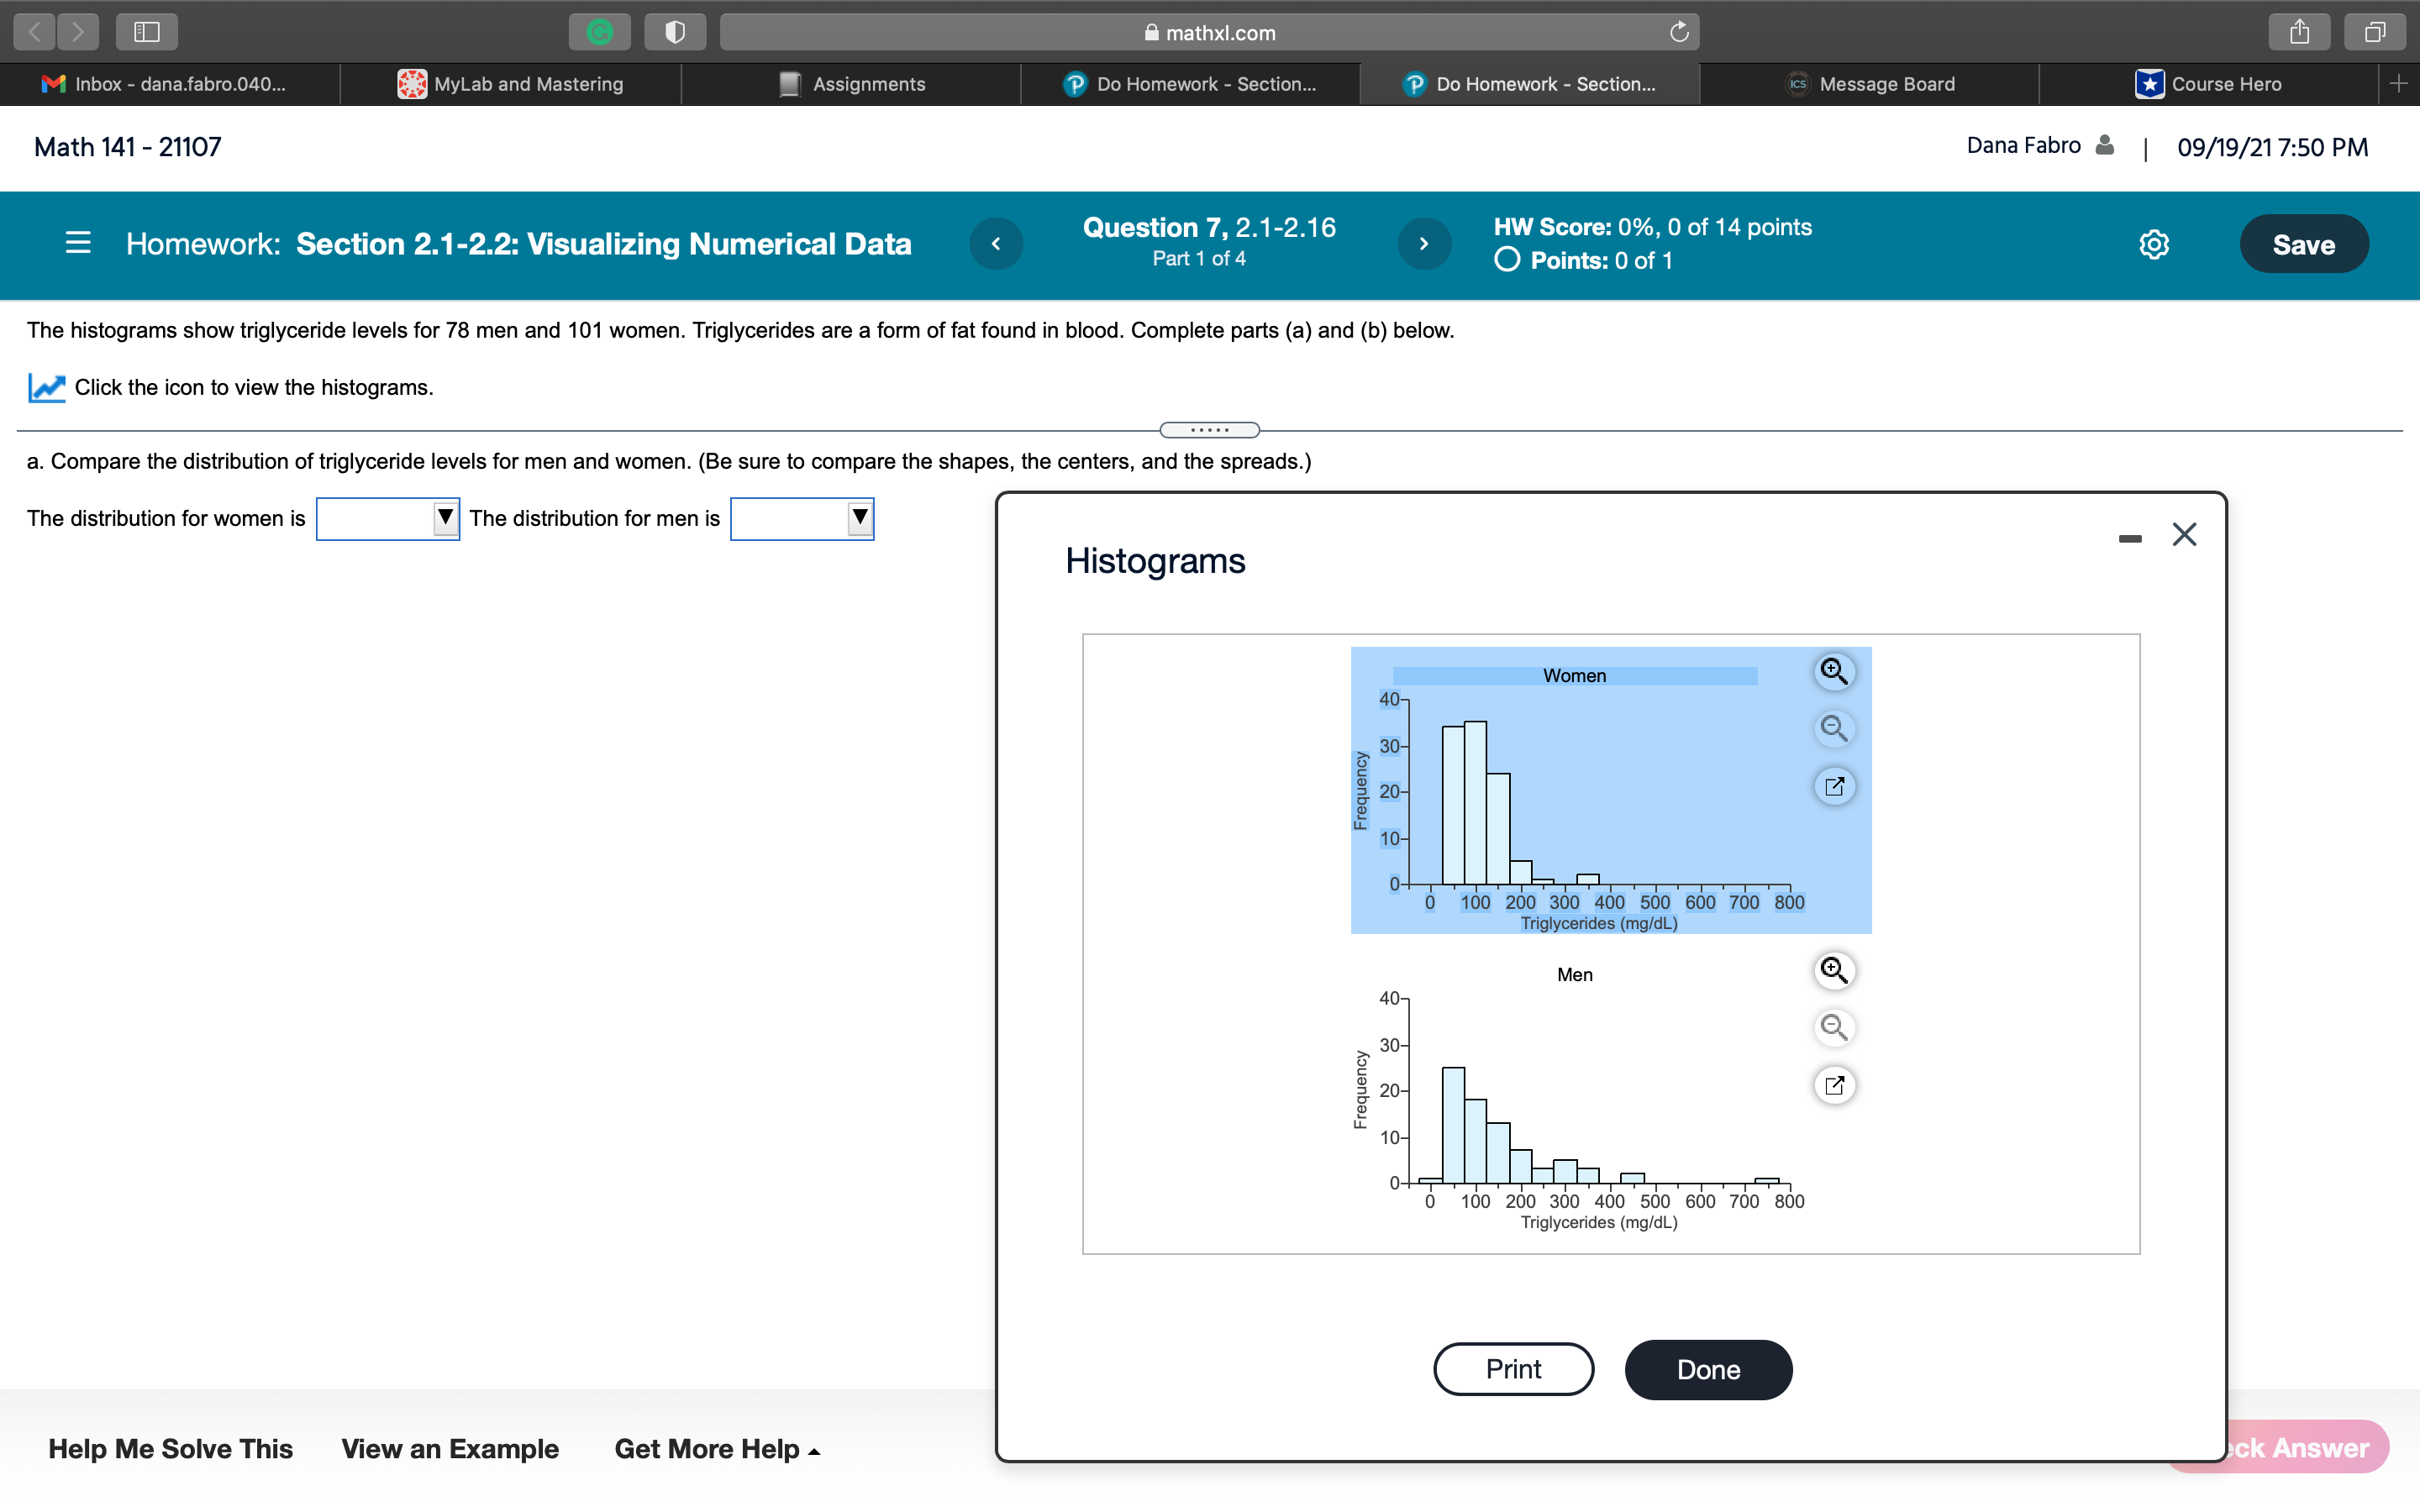Click the divider handle with dots

coord(1209,430)
